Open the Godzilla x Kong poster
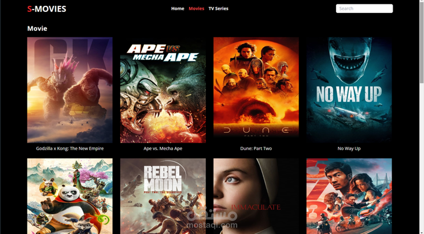This screenshot has width=424, height=234. pyautogui.click(x=70, y=90)
